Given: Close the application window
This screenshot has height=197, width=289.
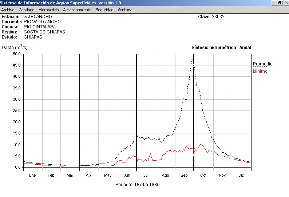Looking at the screenshot, I should (x=286, y=3).
